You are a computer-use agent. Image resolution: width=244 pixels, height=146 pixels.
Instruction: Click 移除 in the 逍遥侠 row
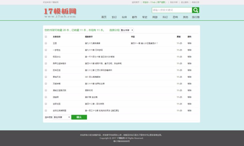[x=189, y=97]
